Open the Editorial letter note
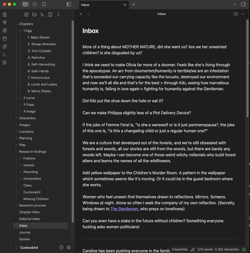 click(x=30, y=219)
